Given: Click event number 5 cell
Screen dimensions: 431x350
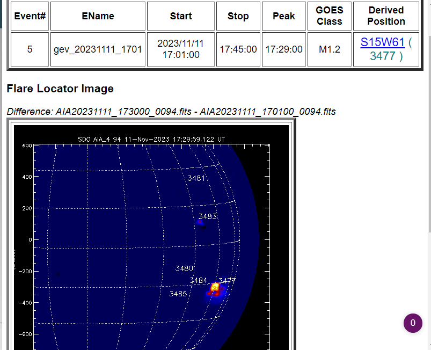Looking at the screenshot, I should pyautogui.click(x=30, y=49).
